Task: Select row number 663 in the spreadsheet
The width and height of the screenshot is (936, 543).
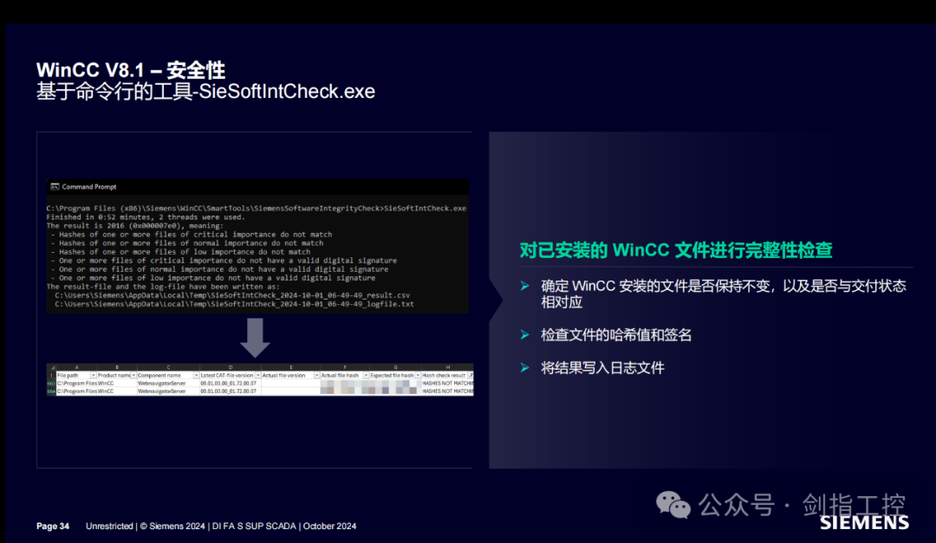Action: 50,383
